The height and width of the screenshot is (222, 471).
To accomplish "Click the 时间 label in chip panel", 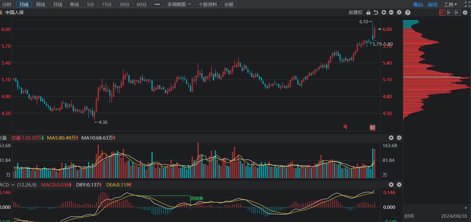I will (x=409, y=216).
